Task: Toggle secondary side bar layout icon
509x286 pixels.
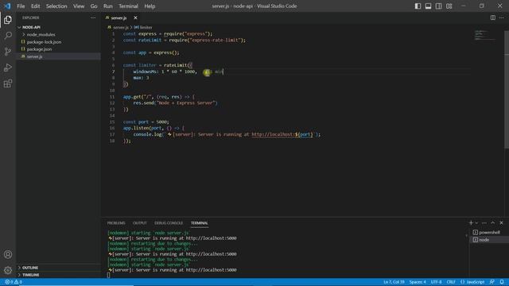Action: [x=438, y=6]
